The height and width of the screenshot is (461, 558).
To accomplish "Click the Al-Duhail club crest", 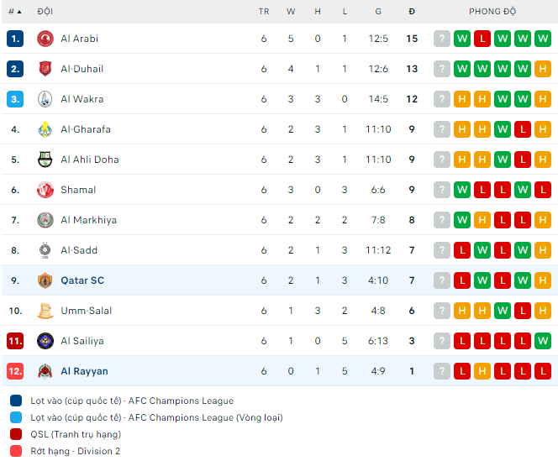I will point(45,69).
